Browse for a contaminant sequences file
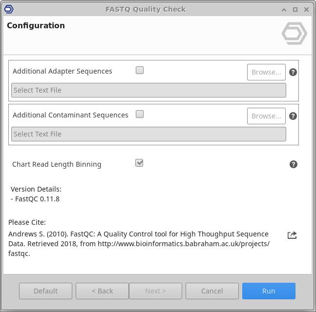316x312 pixels. (x=266, y=116)
